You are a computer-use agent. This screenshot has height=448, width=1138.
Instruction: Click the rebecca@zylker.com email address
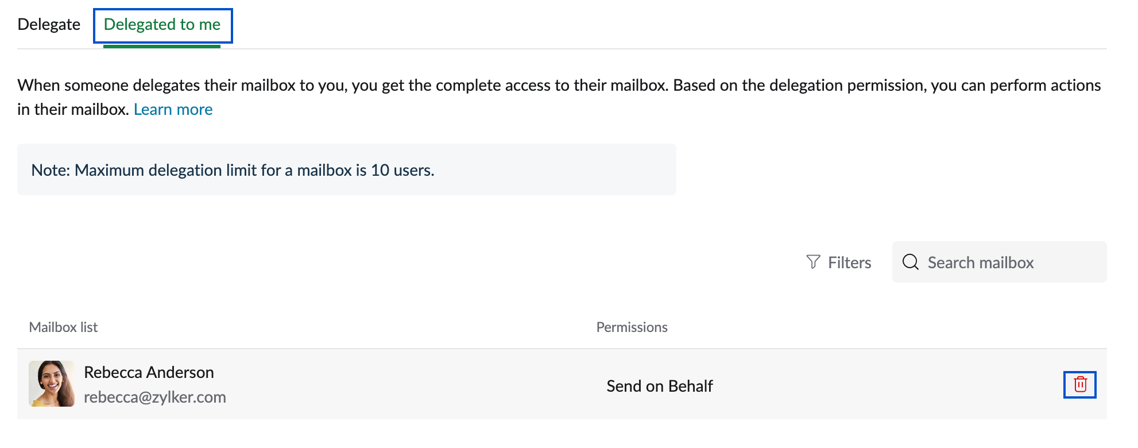coord(154,397)
